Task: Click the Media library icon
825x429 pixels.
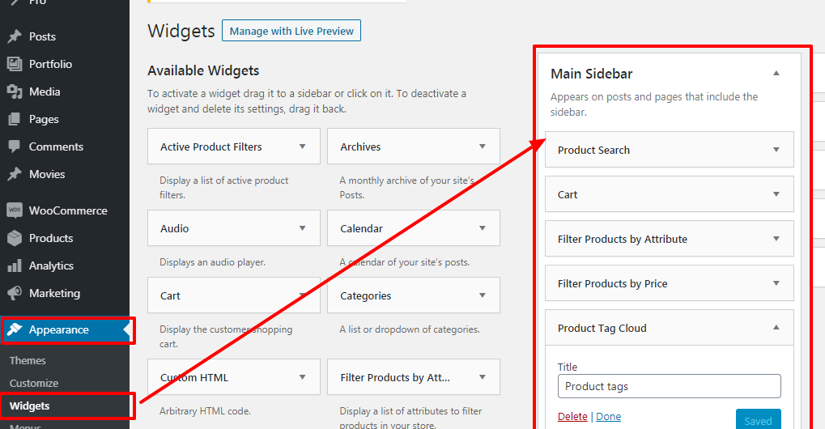Action: (15, 91)
